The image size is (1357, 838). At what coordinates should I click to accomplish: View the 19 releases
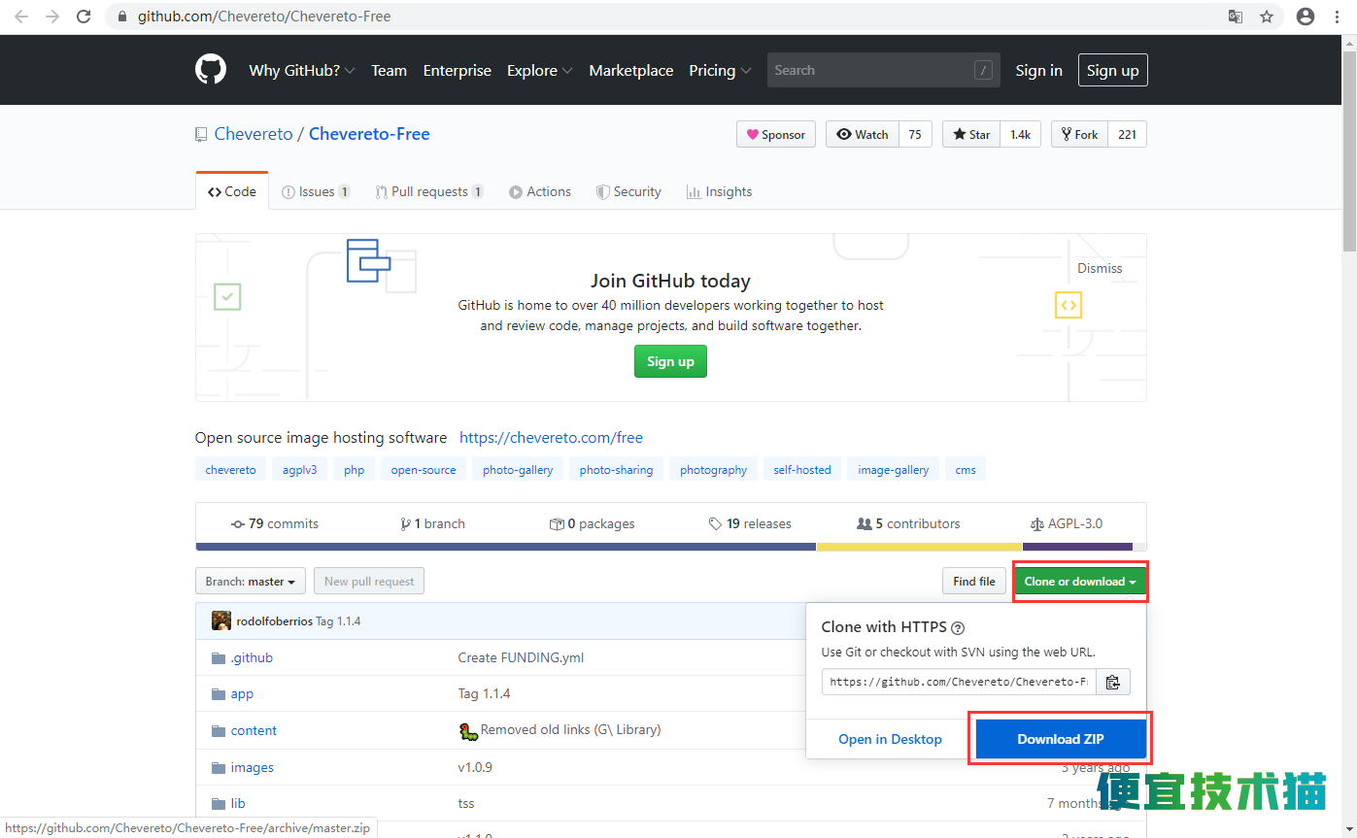click(750, 523)
